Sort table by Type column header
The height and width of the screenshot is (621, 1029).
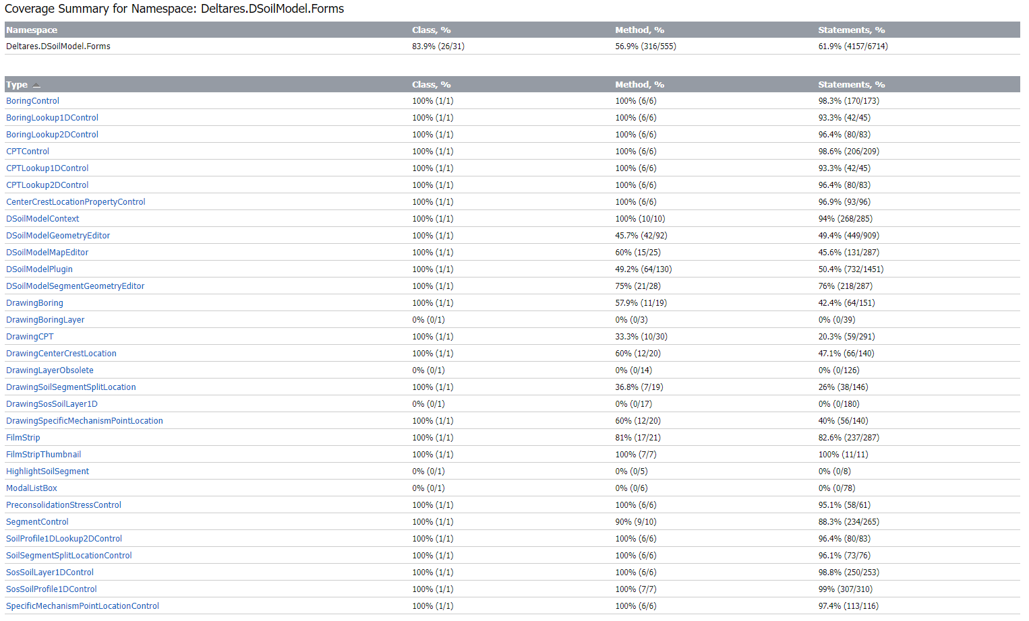[17, 85]
